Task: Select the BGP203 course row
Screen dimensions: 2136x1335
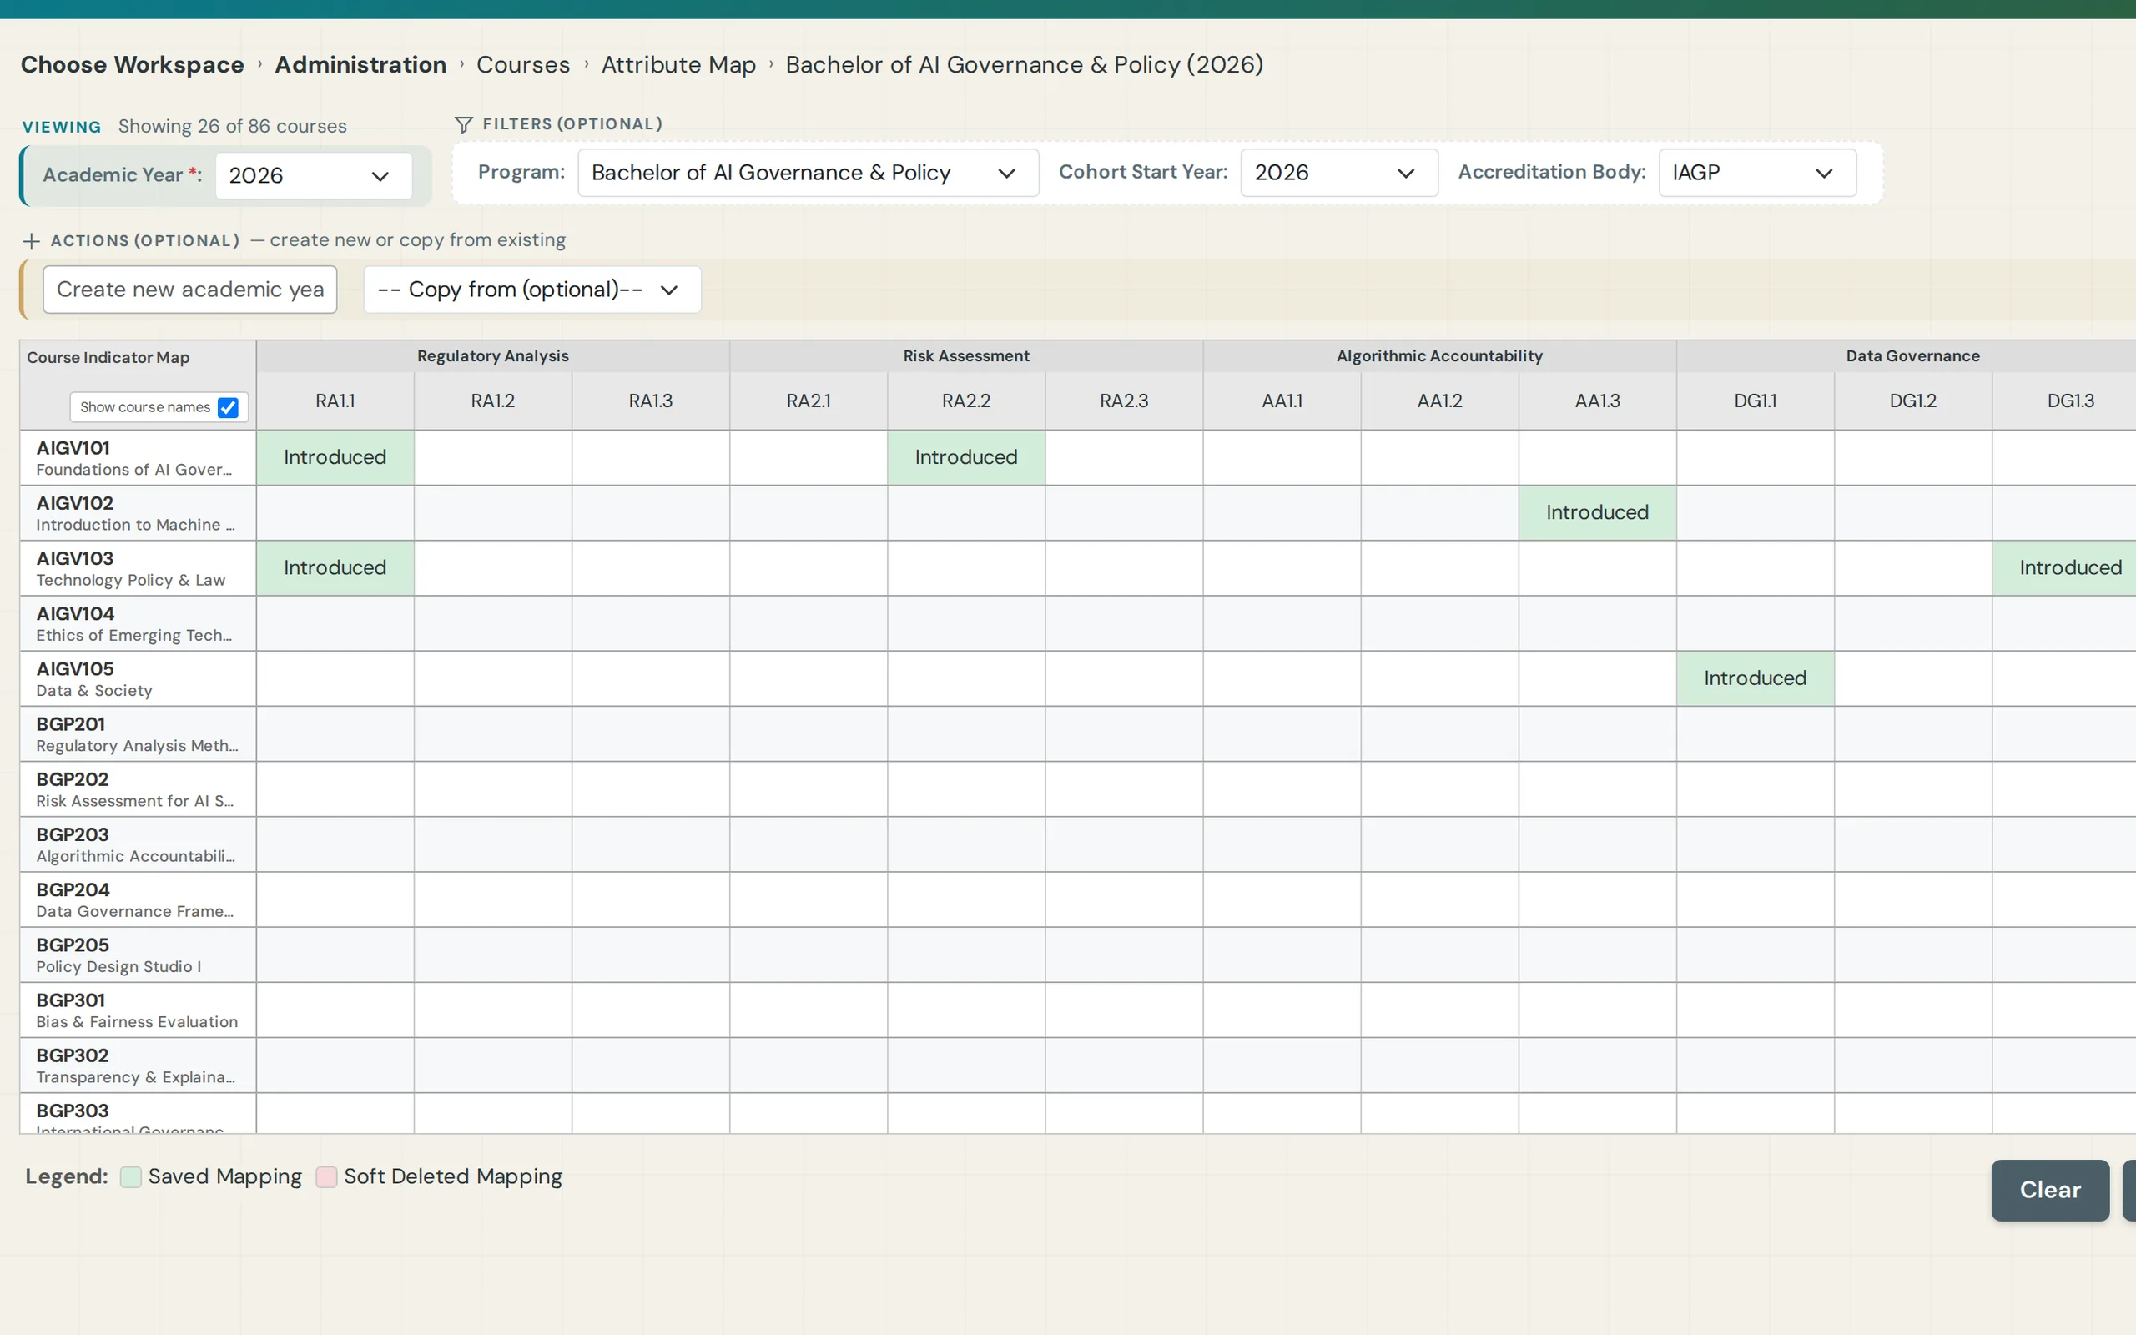Action: pyautogui.click(x=138, y=845)
